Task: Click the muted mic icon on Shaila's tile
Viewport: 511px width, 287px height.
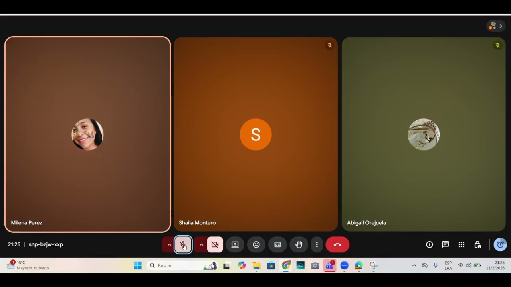Action: click(x=330, y=45)
